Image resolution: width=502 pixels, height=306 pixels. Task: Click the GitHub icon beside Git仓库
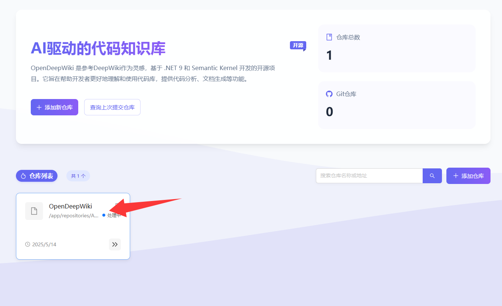[329, 94]
